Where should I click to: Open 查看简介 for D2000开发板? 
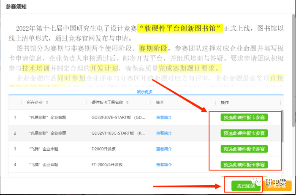pos(164,149)
